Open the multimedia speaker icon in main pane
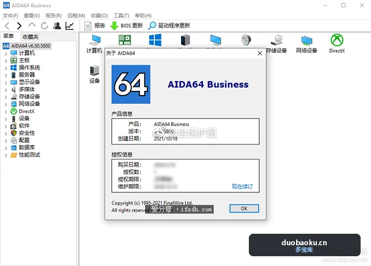This screenshot has height=266, width=371. pyautogui.click(x=246, y=40)
